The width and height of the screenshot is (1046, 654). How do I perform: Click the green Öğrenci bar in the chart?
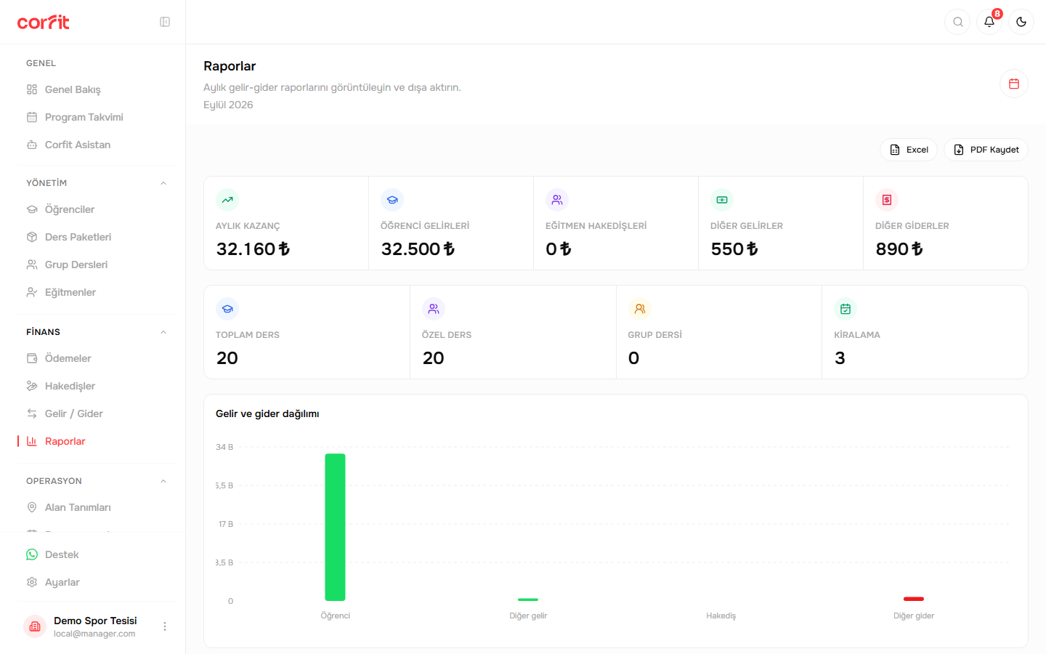(335, 528)
